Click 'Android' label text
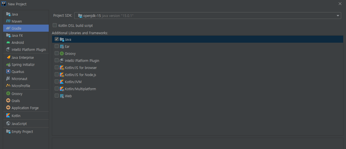The width and height of the screenshot is (346, 149). pos(18,42)
